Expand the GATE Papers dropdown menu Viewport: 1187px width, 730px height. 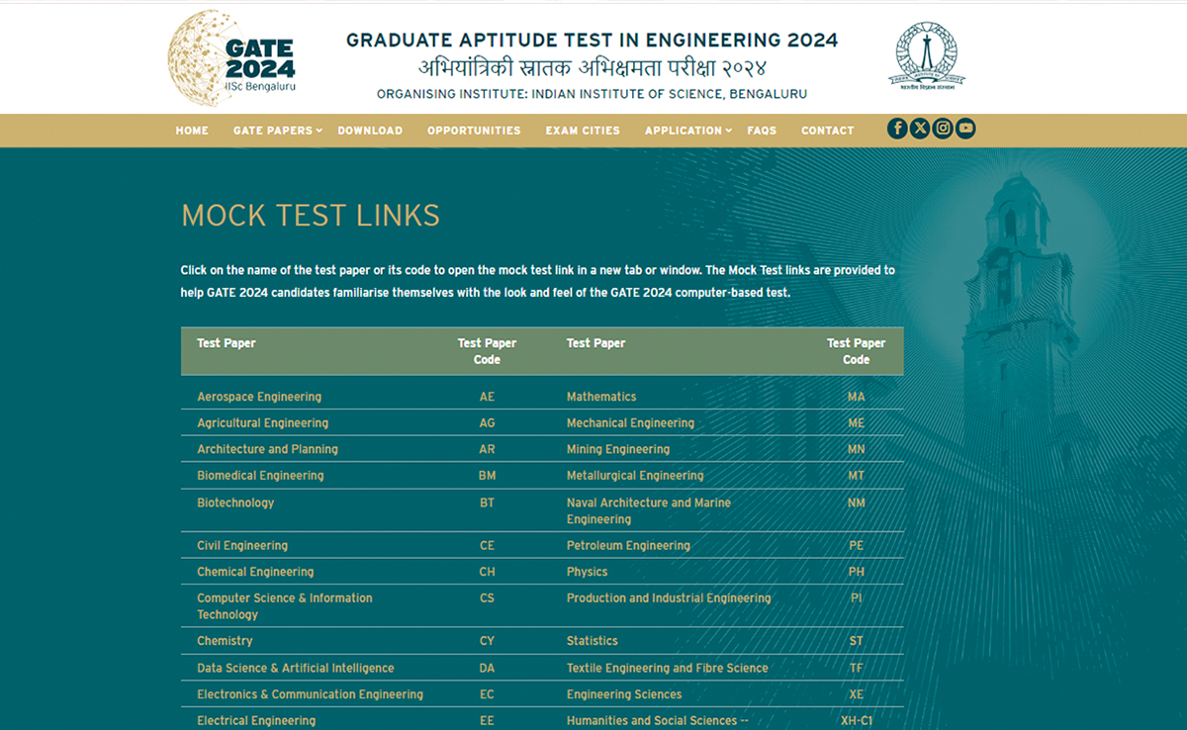click(277, 131)
